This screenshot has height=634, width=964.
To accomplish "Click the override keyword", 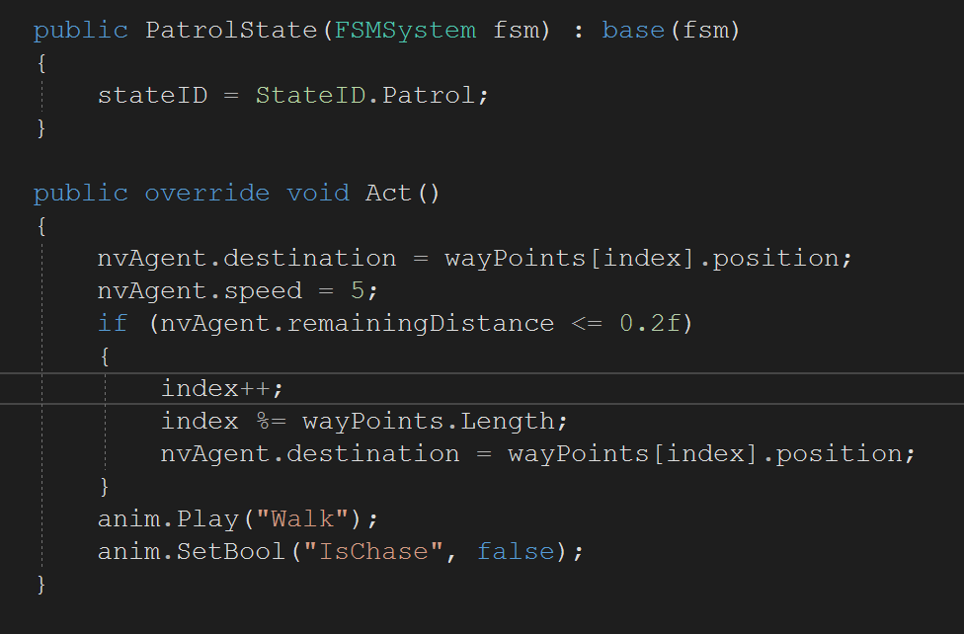I will pos(206,193).
